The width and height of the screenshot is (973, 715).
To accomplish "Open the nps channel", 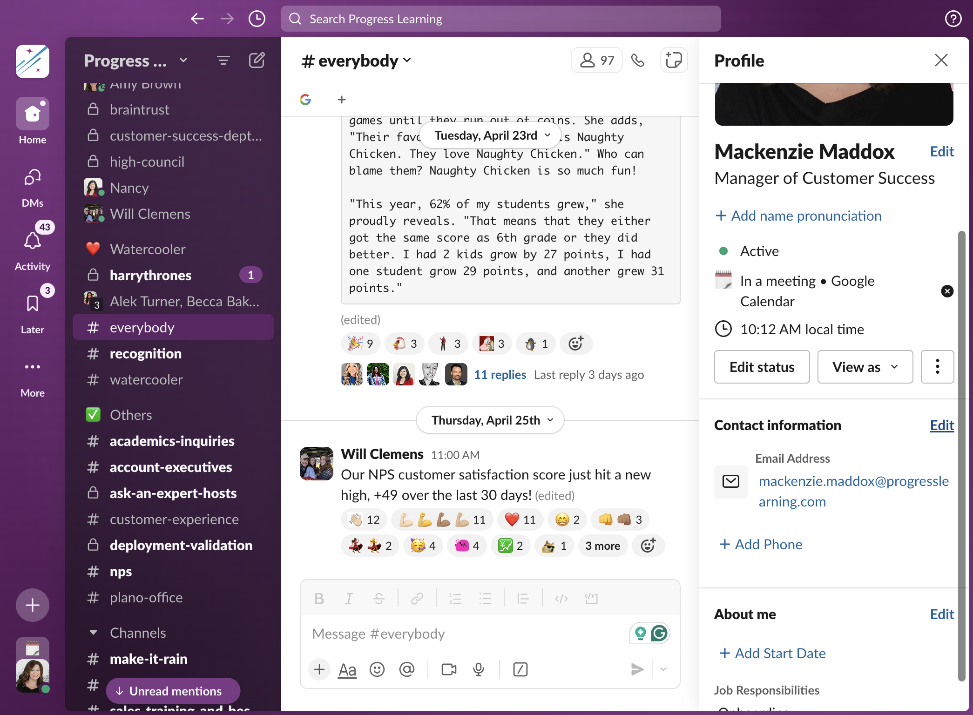I will click(x=173, y=571).
